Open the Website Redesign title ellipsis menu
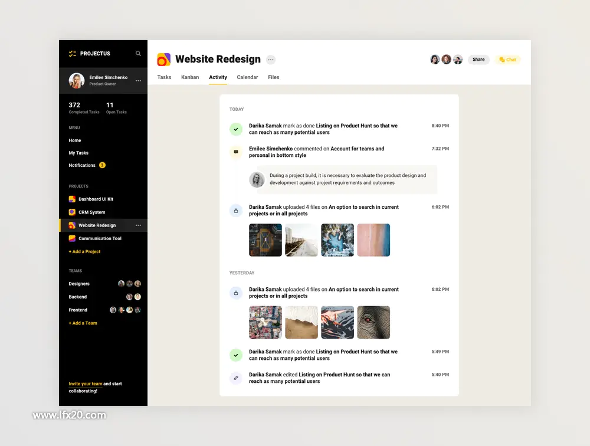 271,60
